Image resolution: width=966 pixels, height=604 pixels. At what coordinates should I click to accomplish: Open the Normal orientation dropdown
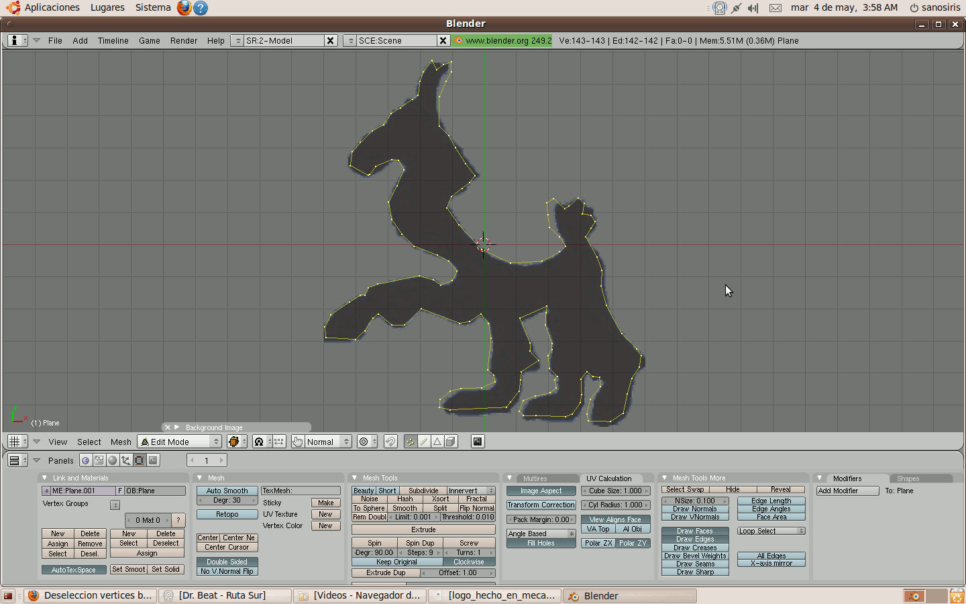click(328, 442)
